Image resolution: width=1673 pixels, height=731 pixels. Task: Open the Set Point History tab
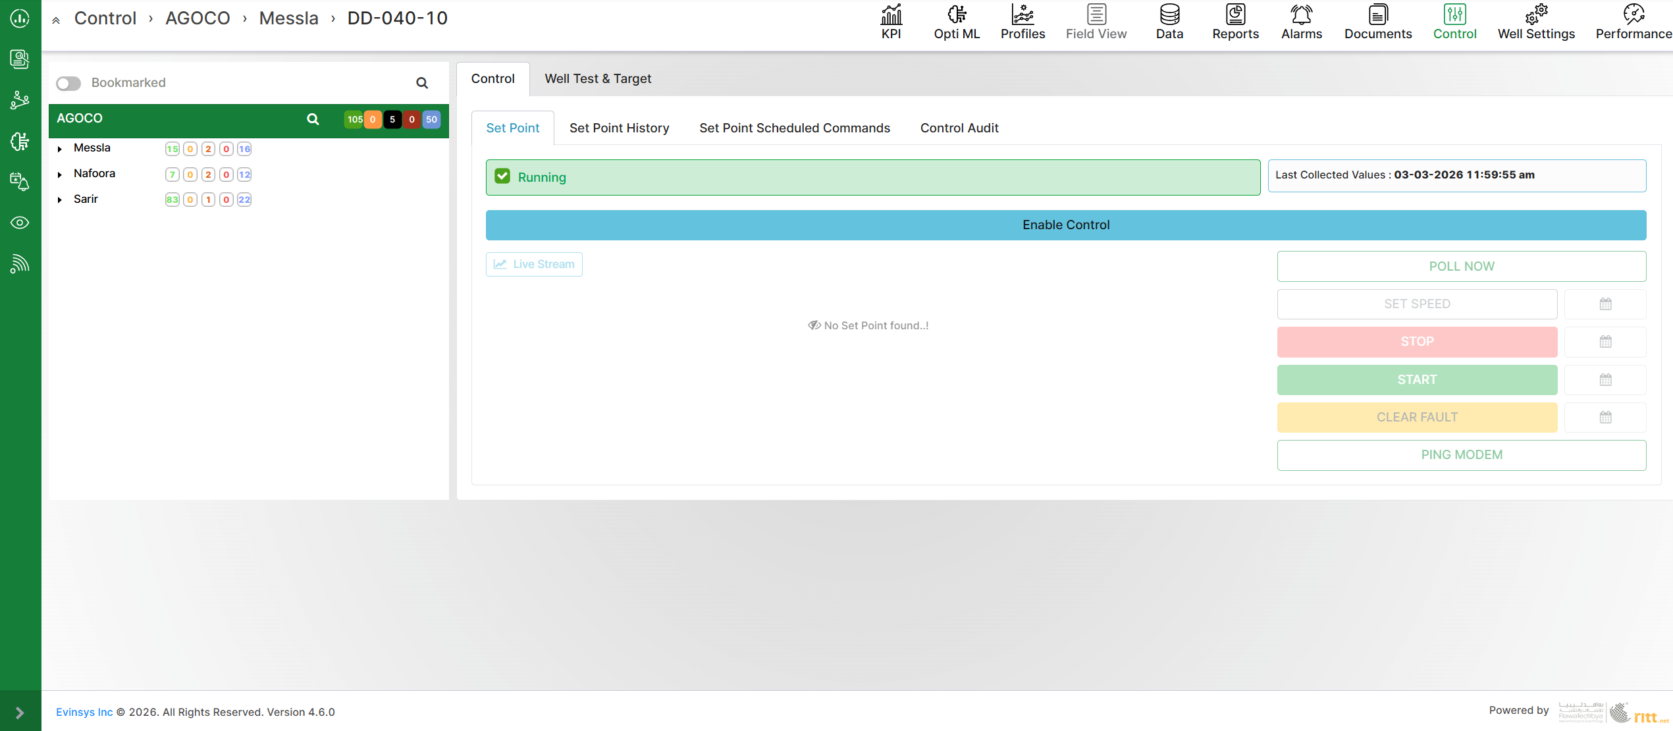tap(619, 128)
